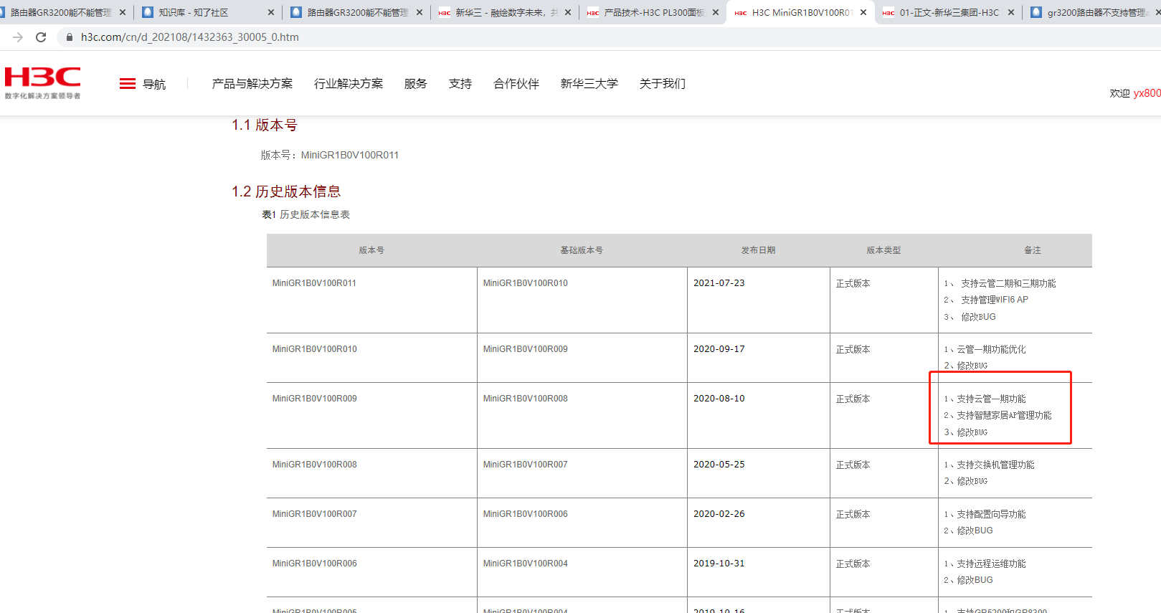Click the note 云管一期功能优化
Viewport: 1161px width, 613px height.
pyautogui.click(x=991, y=350)
